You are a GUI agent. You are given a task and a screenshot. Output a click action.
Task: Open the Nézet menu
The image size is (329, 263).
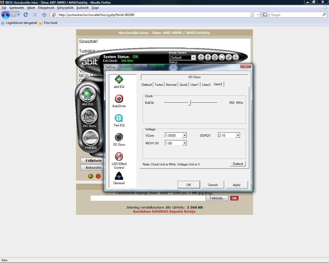coord(31,8)
